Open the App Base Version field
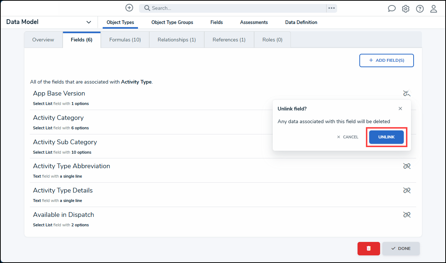This screenshot has height=263, width=446. 59,93
